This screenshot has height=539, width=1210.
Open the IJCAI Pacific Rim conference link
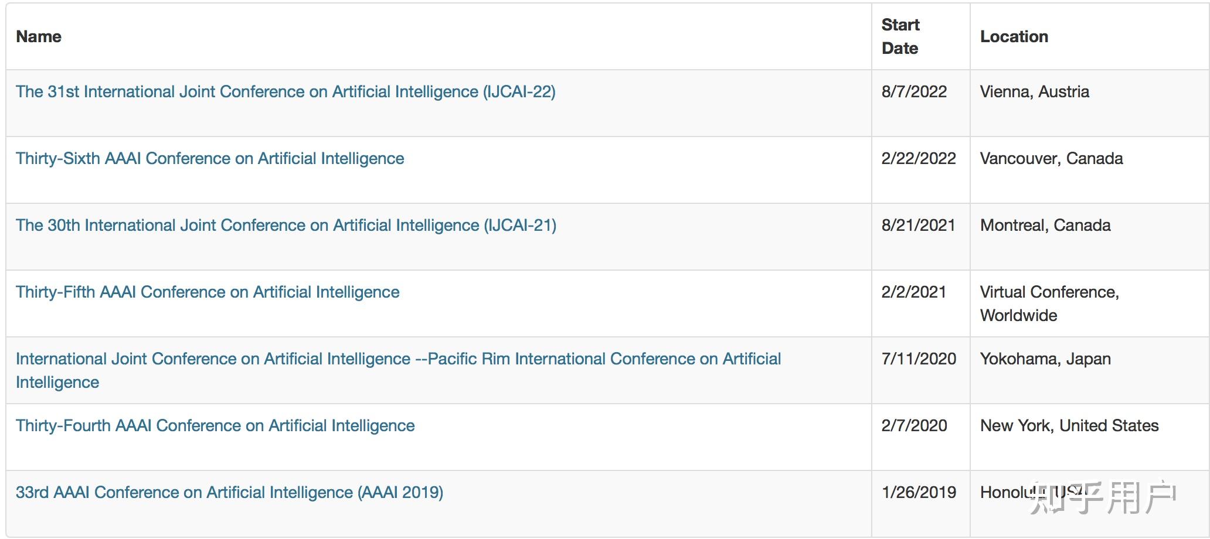(398, 359)
